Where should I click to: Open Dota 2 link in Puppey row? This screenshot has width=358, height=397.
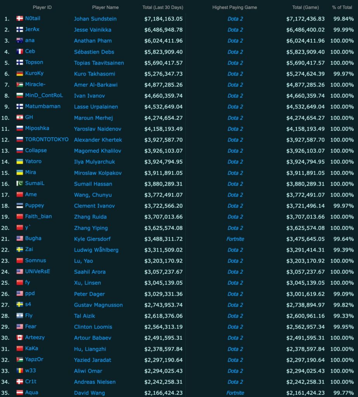click(235, 206)
